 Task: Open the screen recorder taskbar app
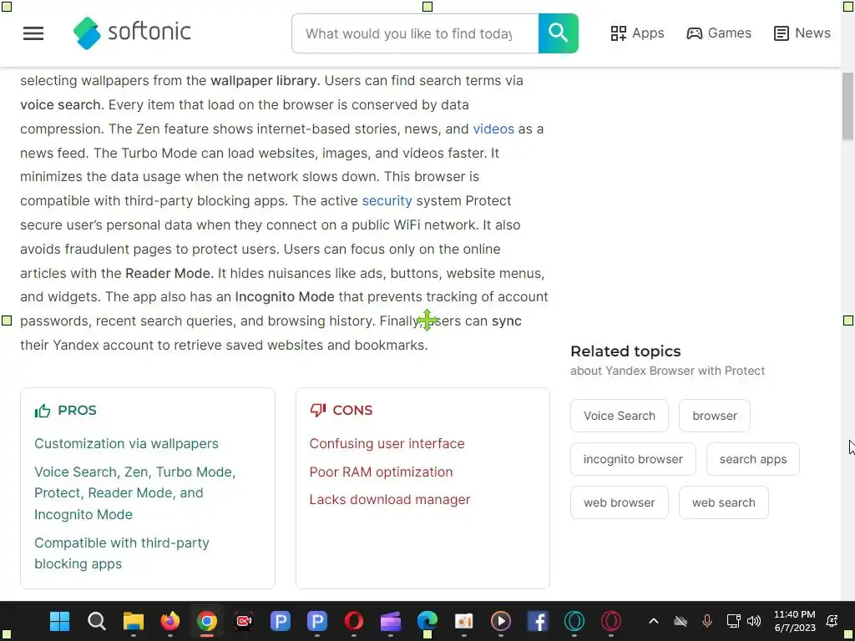coord(244,621)
